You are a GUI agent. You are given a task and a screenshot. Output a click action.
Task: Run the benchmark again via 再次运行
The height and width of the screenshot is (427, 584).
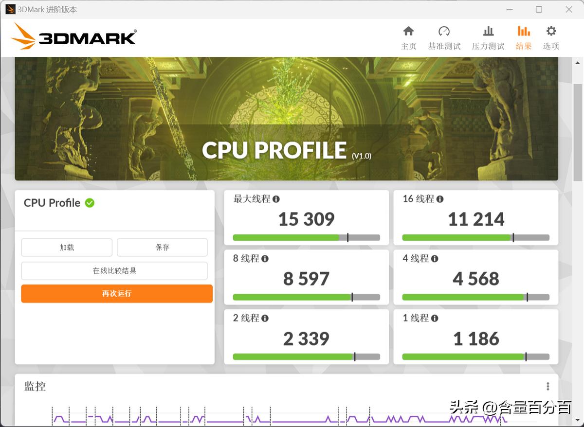[116, 294]
